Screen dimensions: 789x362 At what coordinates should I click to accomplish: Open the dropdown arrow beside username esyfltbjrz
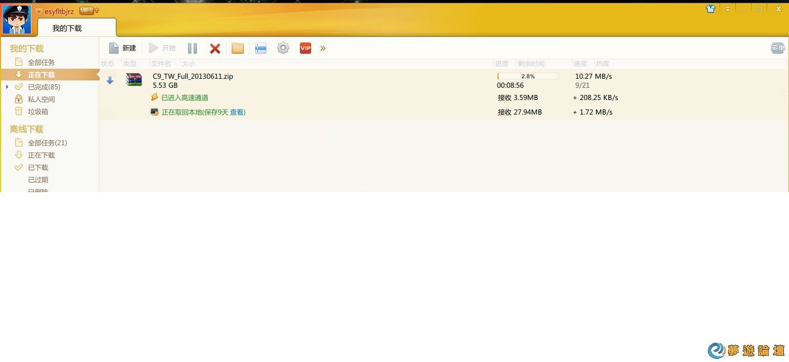tap(39, 12)
